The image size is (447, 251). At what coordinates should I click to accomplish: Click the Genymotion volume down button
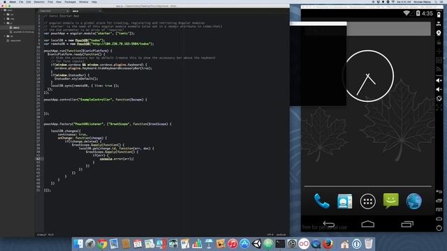[x=439, y=89]
